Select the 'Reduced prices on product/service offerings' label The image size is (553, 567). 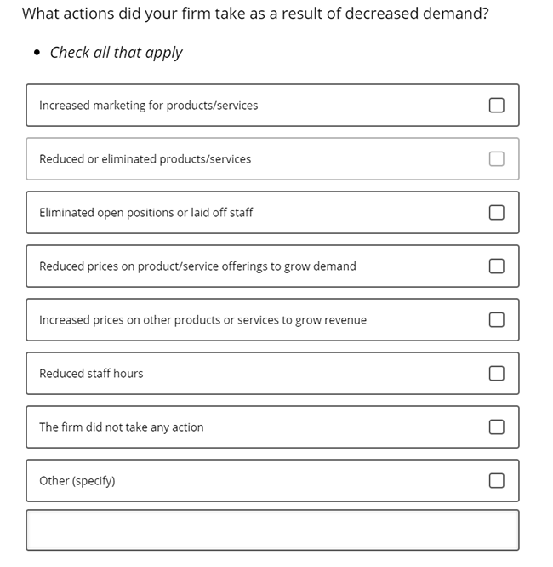[x=197, y=266]
